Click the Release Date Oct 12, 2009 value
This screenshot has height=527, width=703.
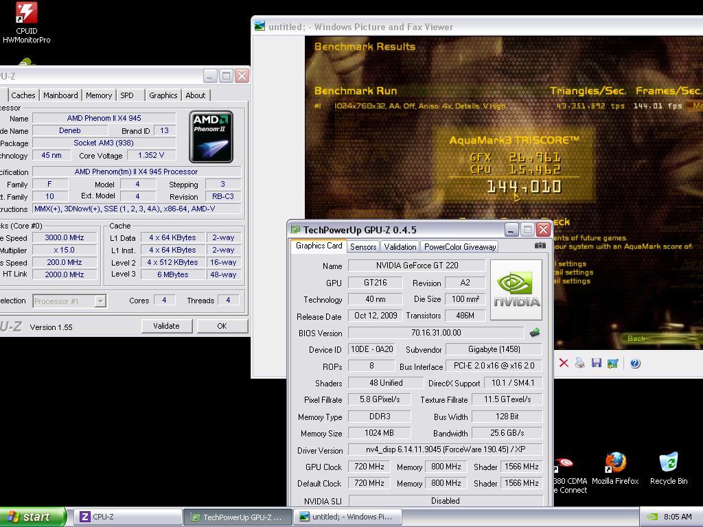(376, 316)
